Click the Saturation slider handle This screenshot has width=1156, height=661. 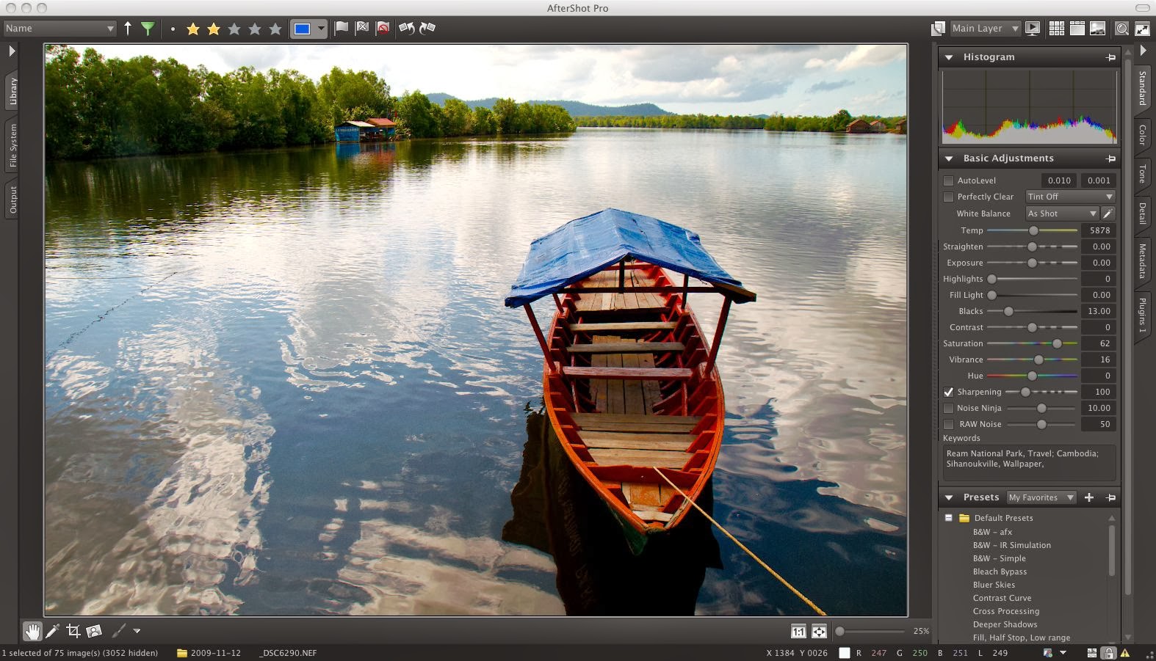[x=1057, y=343]
